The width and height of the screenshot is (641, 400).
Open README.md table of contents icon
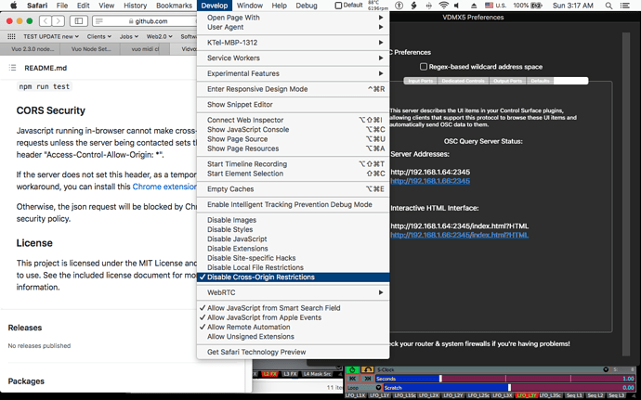point(13,68)
